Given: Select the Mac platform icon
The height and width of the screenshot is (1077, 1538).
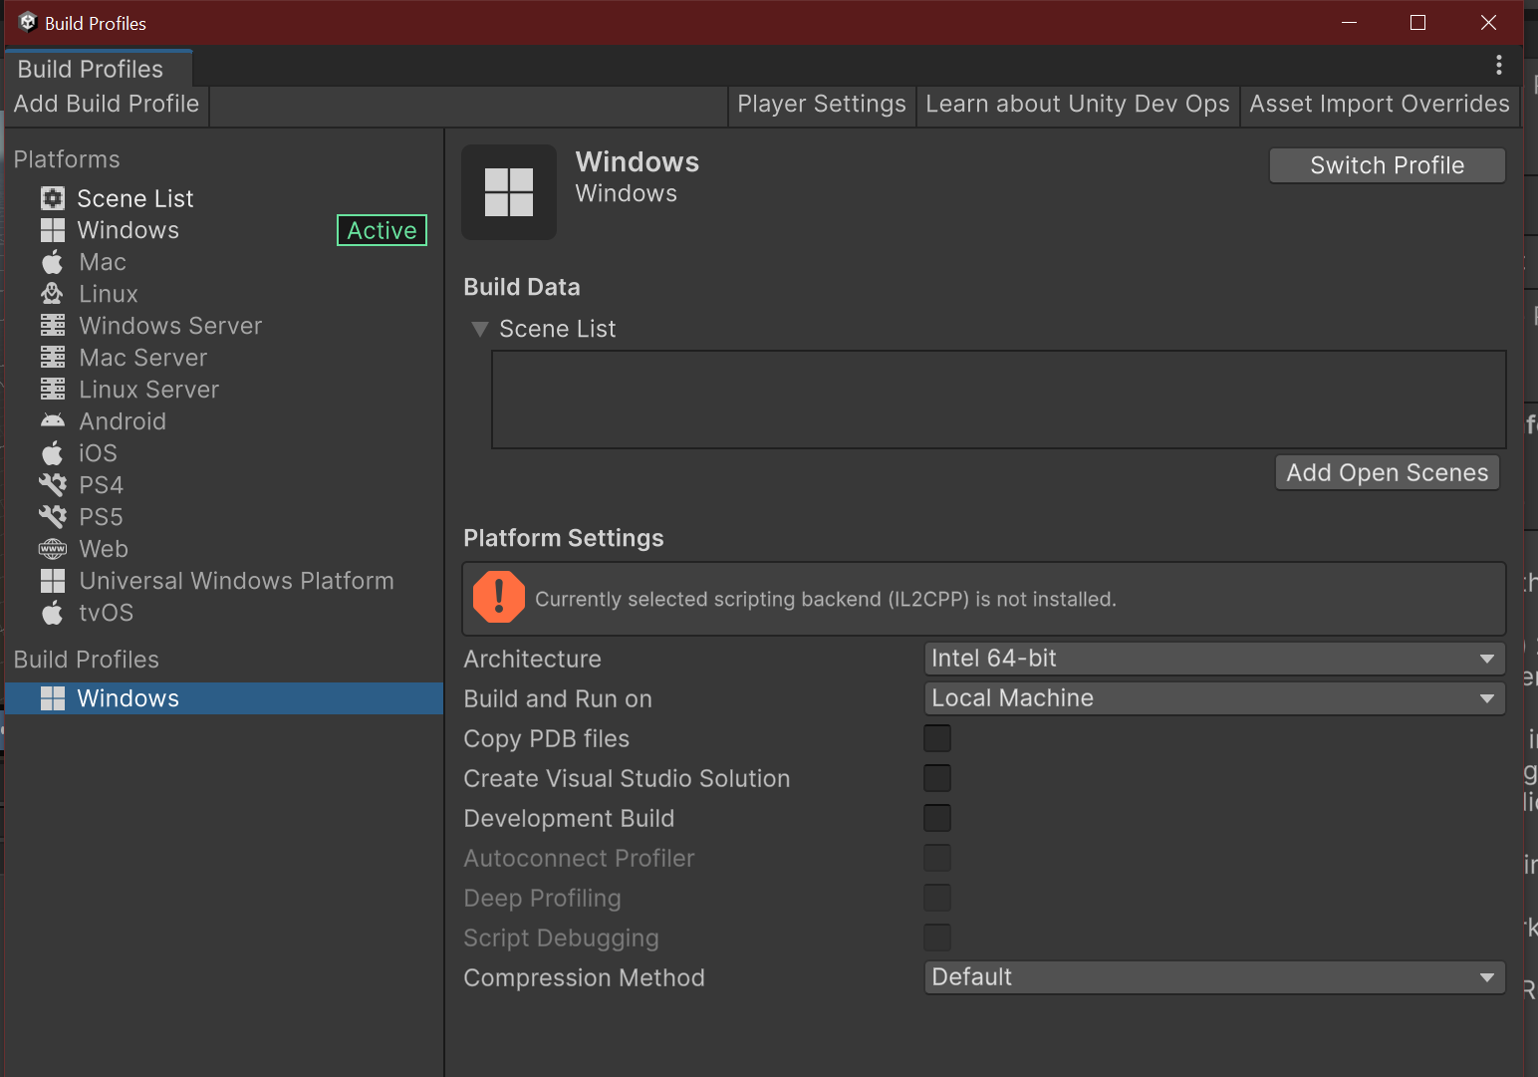Looking at the screenshot, I should coord(53,262).
